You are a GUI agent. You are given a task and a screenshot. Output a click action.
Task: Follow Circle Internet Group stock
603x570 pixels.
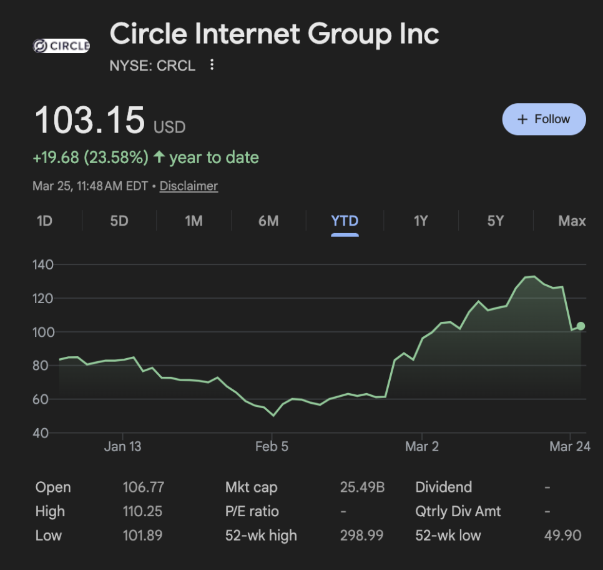[544, 119]
